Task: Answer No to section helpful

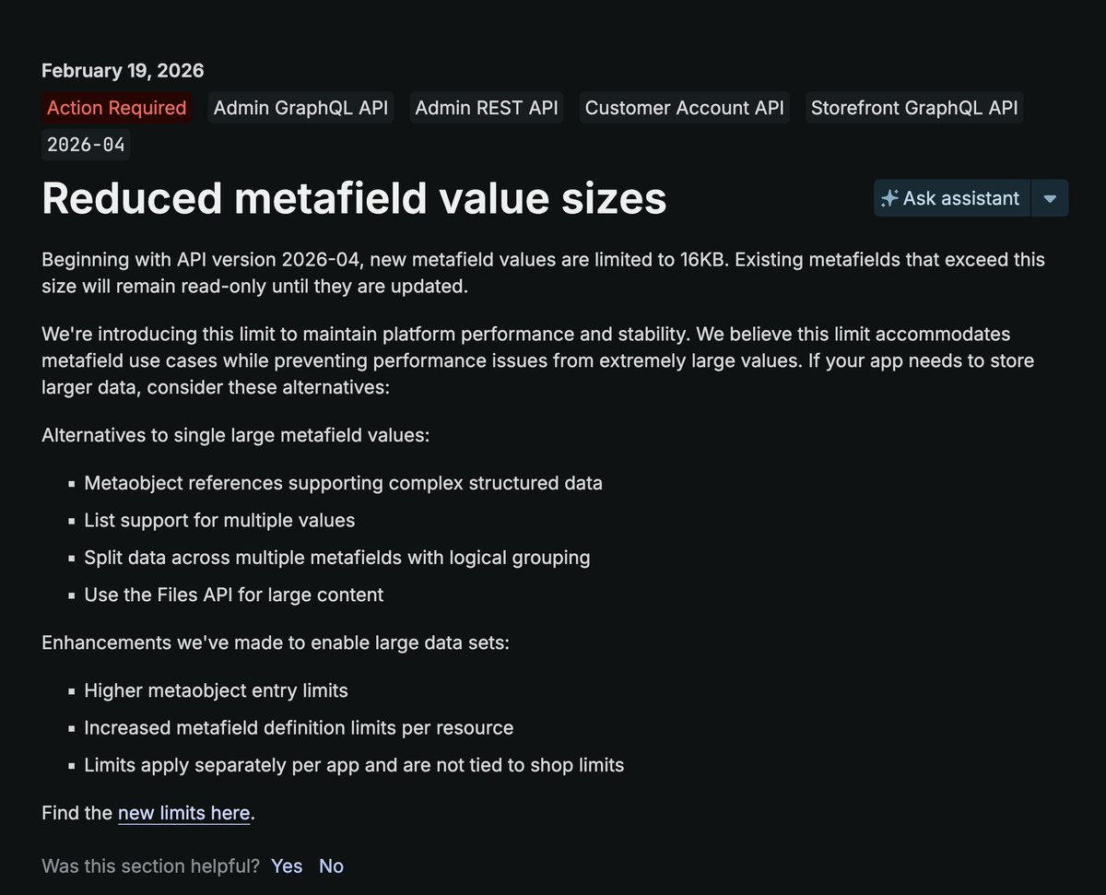Action: [x=331, y=866]
